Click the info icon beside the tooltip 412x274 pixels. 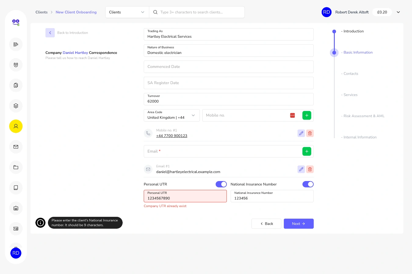(40, 223)
